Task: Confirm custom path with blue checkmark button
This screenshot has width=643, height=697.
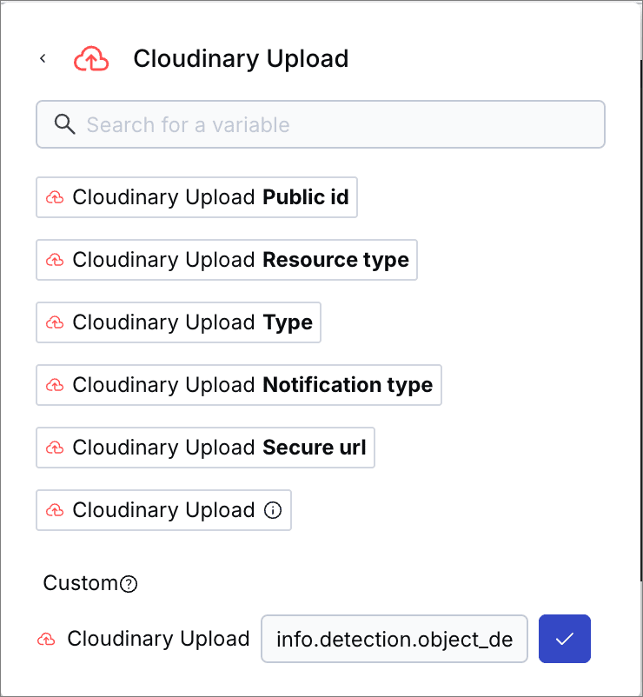Action: pos(564,639)
